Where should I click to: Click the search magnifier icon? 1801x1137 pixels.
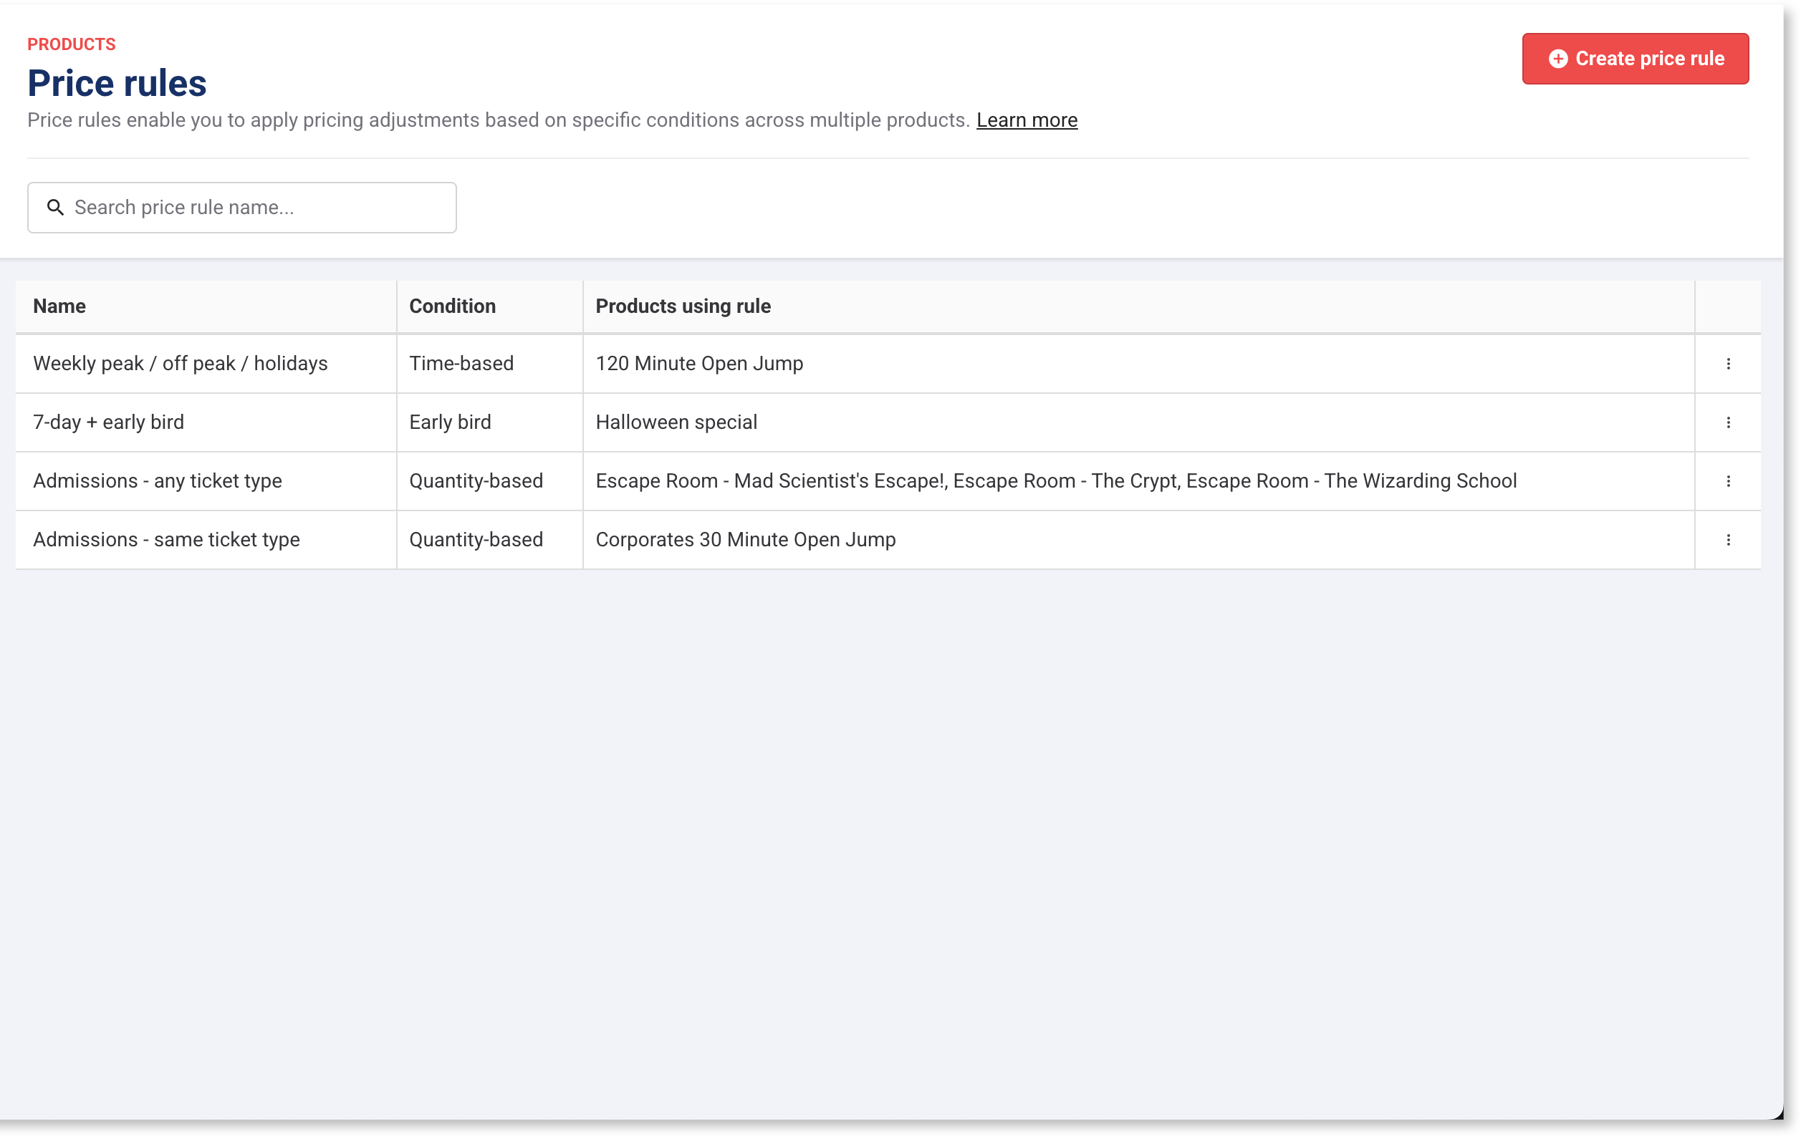(55, 207)
